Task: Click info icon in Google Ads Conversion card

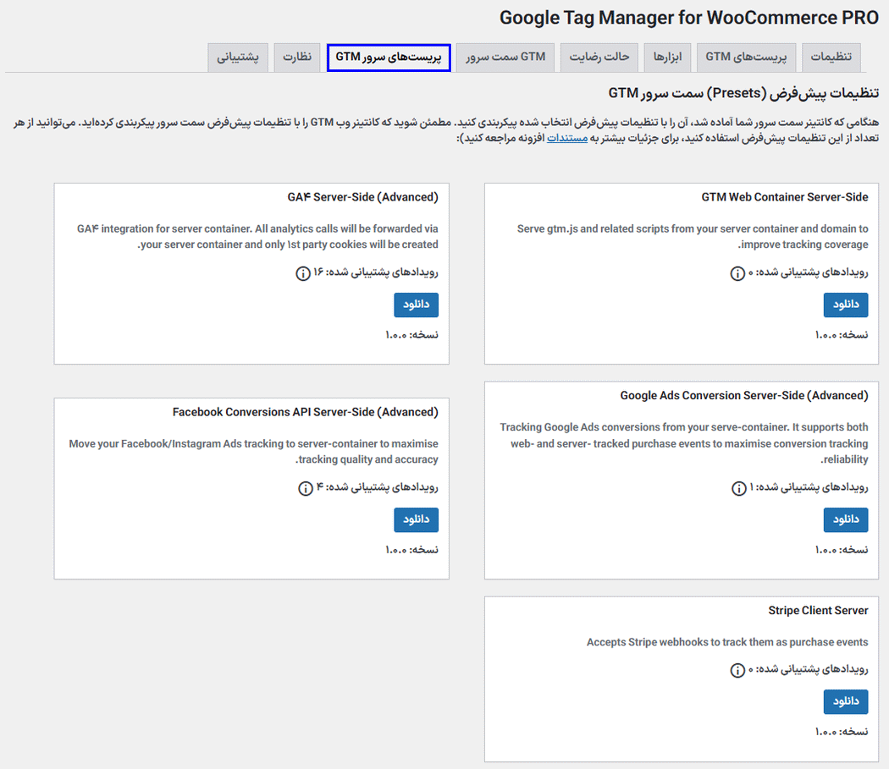Action: click(738, 488)
